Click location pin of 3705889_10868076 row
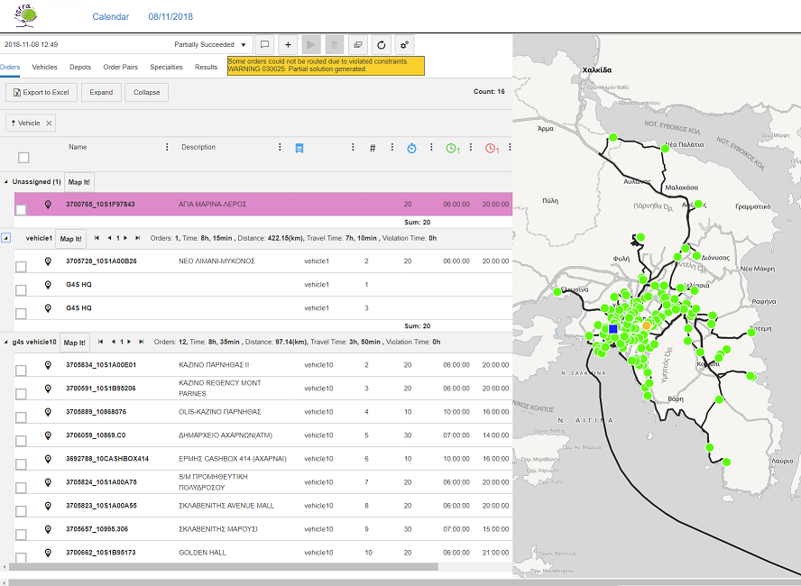This screenshot has height=586, width=801. coord(48,412)
